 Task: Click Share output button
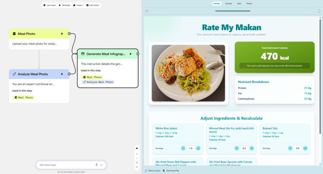pyautogui.click(x=152, y=171)
